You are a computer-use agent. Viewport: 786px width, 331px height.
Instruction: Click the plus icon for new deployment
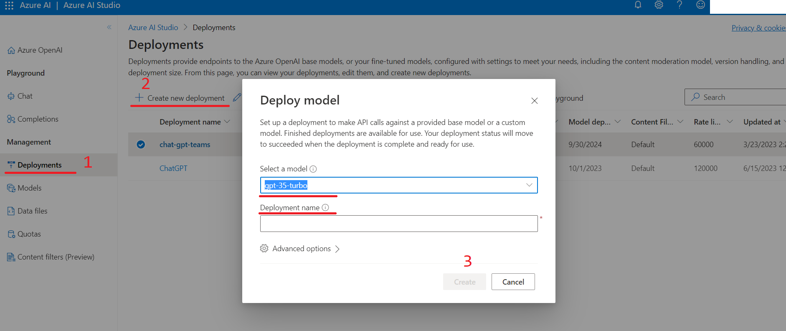(x=139, y=98)
